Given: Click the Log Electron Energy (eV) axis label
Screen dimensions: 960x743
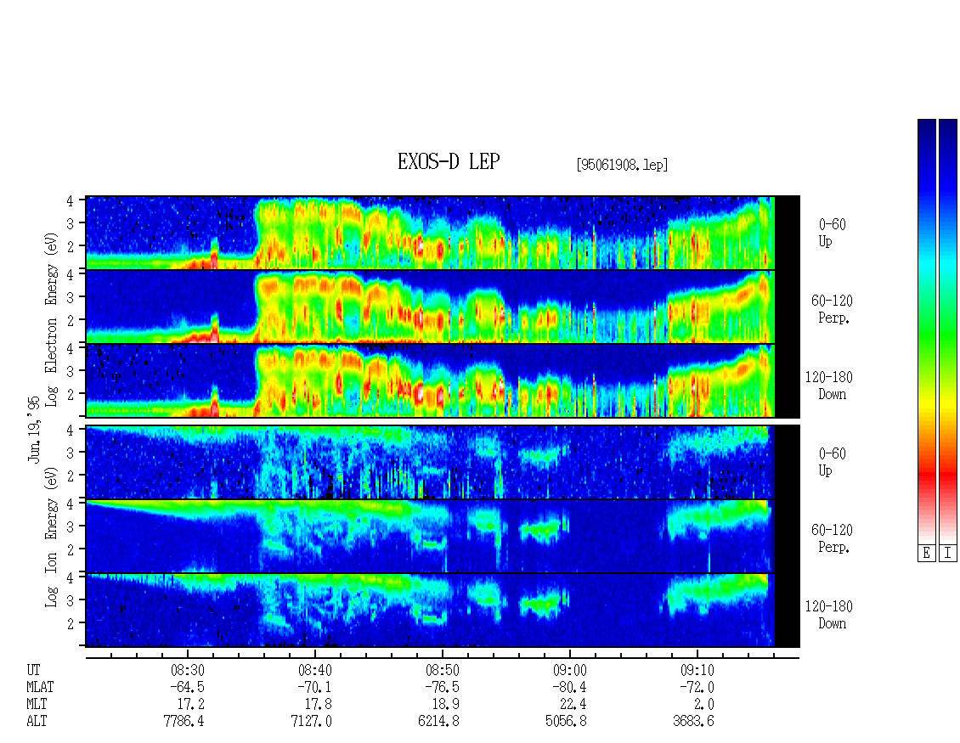Looking at the screenshot, I should click(52, 319).
